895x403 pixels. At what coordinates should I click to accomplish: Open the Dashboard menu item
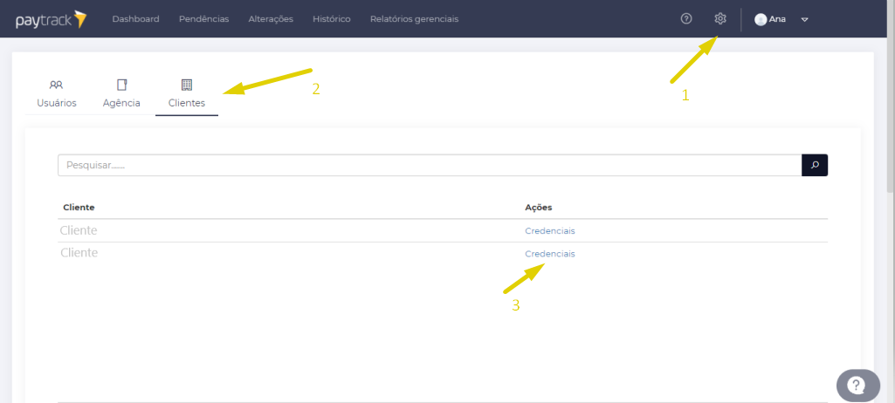pos(135,19)
